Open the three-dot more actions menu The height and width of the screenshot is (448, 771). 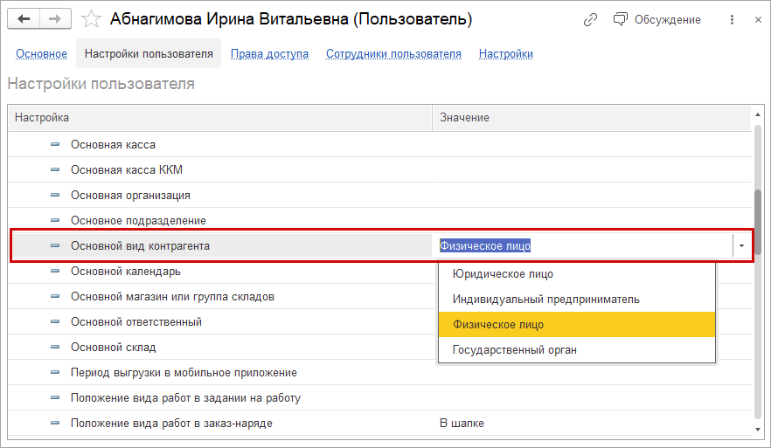tap(732, 19)
